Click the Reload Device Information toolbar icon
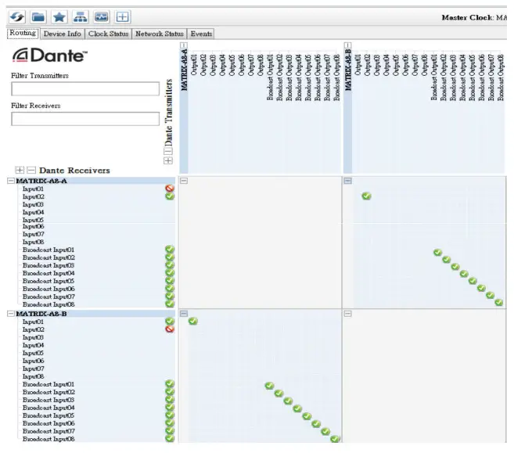514x453 pixels. coord(17,17)
